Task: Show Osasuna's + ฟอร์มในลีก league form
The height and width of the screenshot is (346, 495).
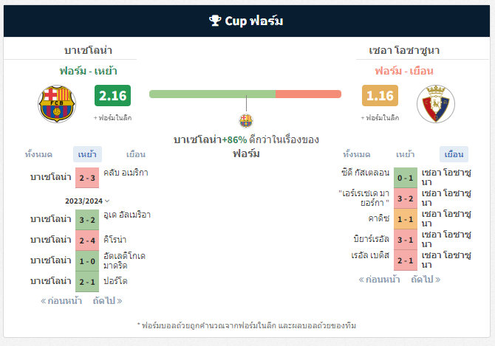Action: coord(380,118)
